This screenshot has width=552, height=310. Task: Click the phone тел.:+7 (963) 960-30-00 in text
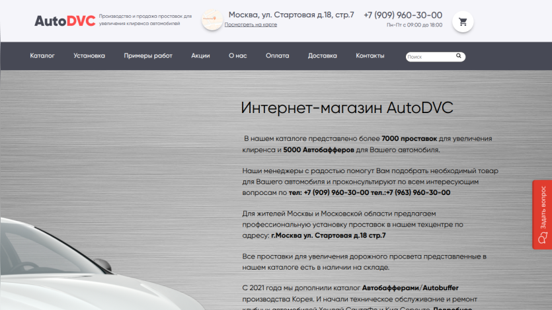point(411,192)
